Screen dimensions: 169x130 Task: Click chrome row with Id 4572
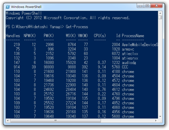(74, 80)
